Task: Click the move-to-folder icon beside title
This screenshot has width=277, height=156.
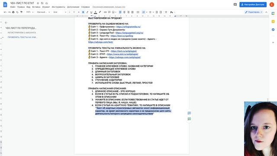Action: 42,3
